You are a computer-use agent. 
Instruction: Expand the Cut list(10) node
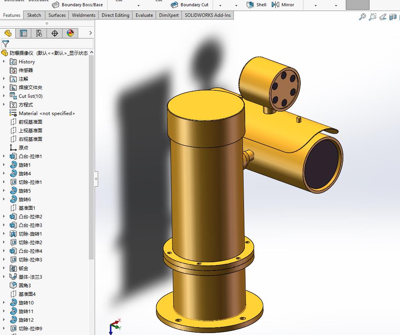click(4, 96)
